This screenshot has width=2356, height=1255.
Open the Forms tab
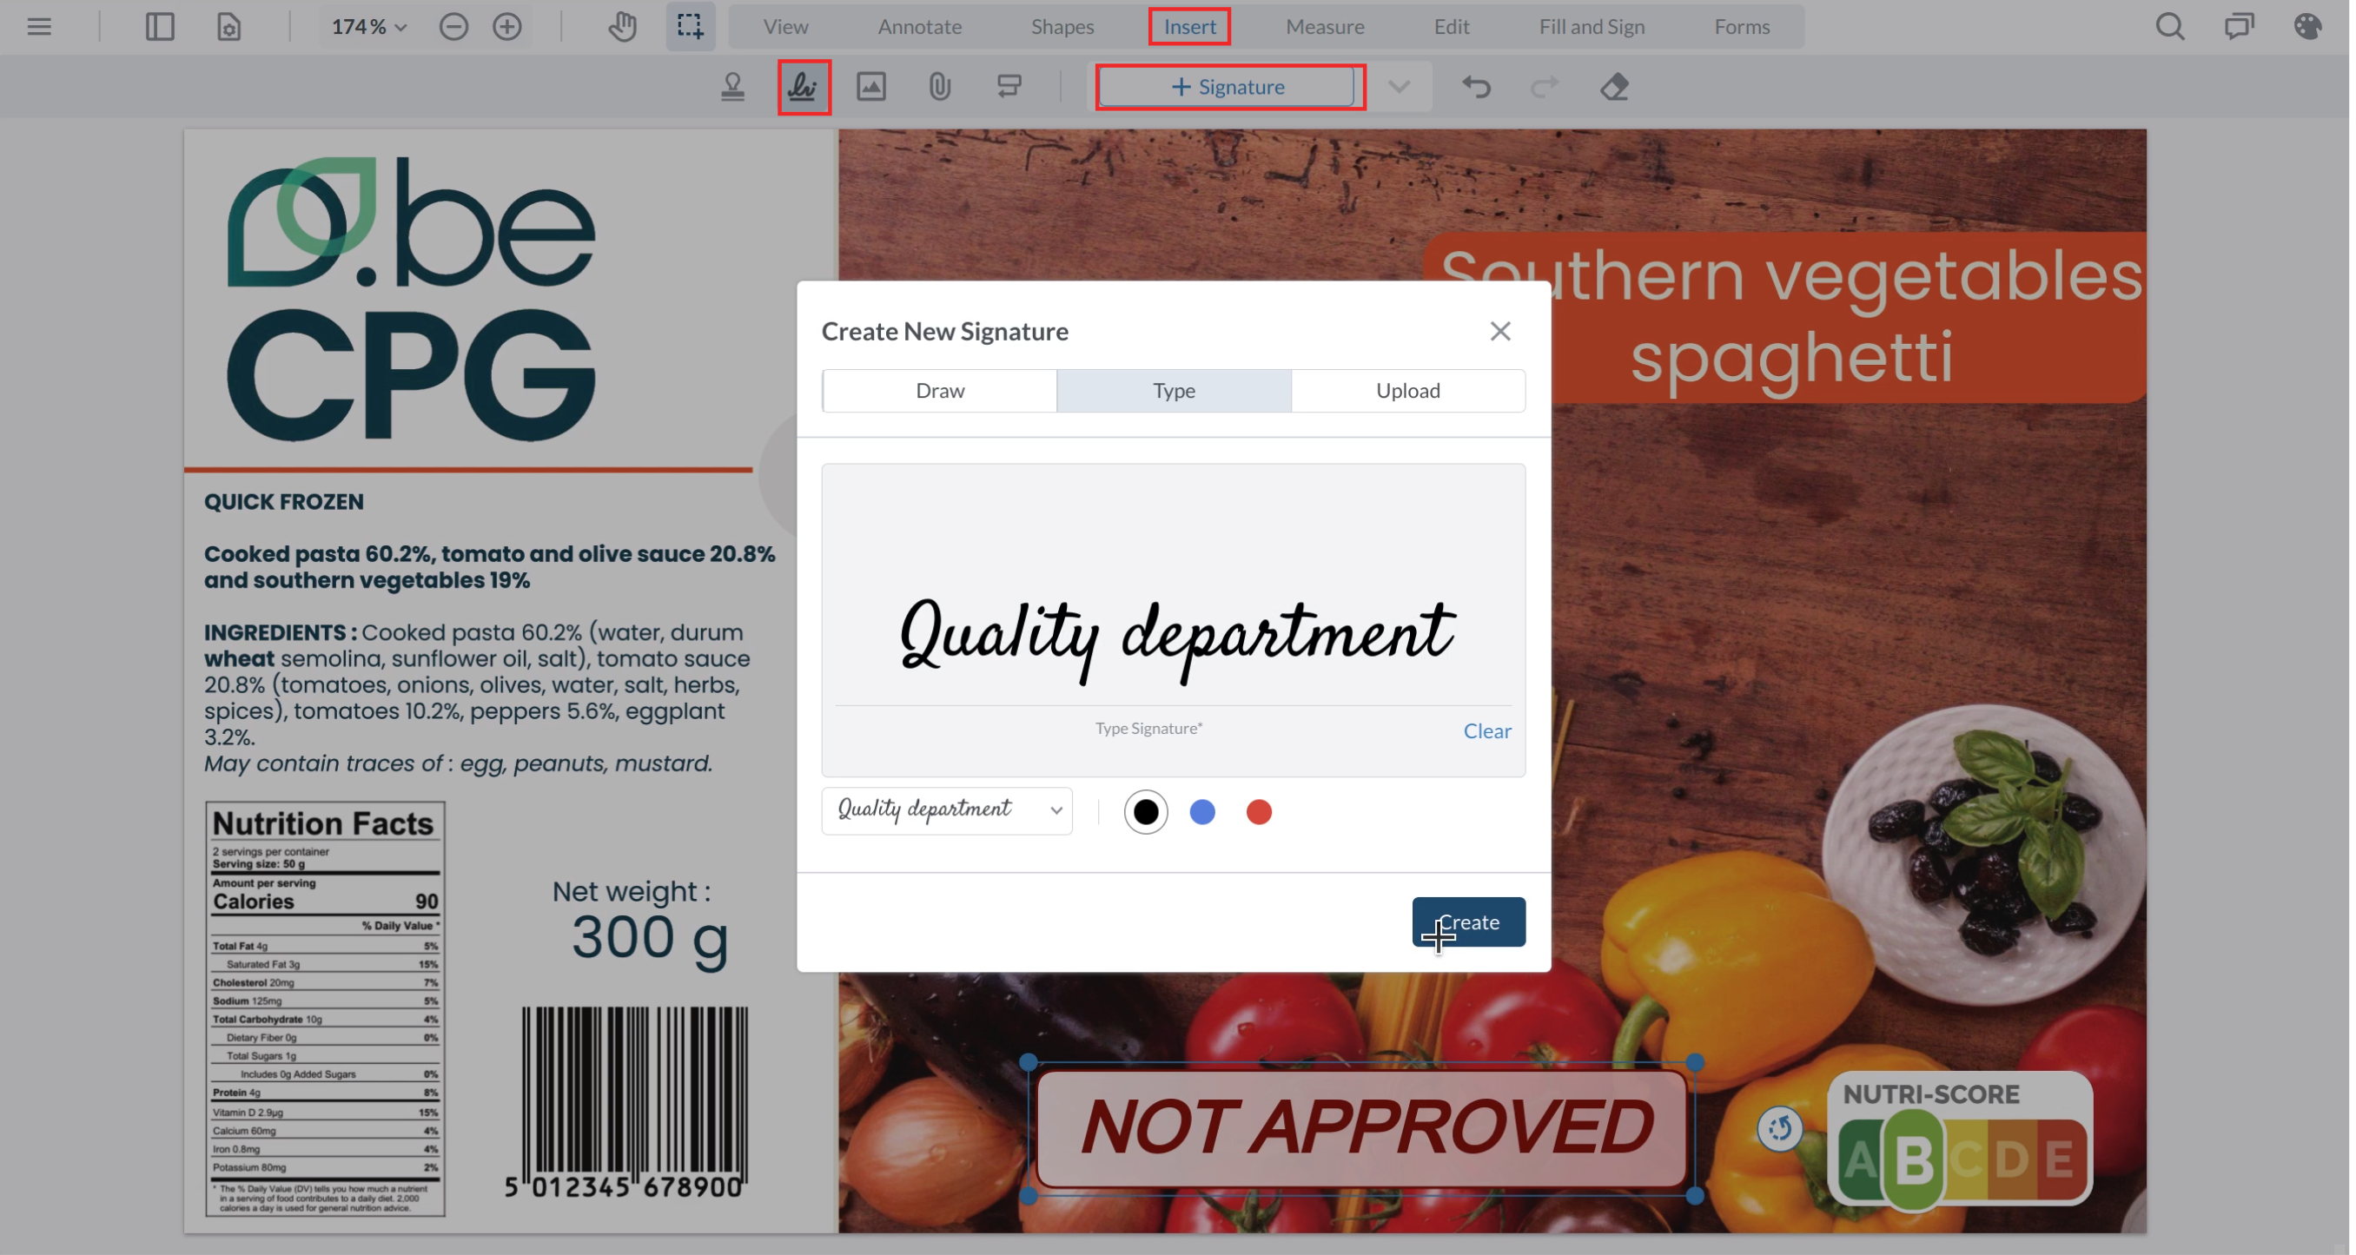click(1742, 27)
